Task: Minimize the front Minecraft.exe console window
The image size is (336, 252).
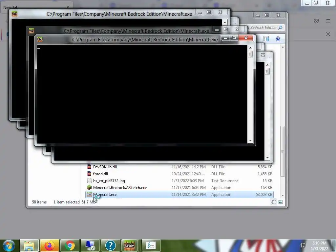Action: 225,38
